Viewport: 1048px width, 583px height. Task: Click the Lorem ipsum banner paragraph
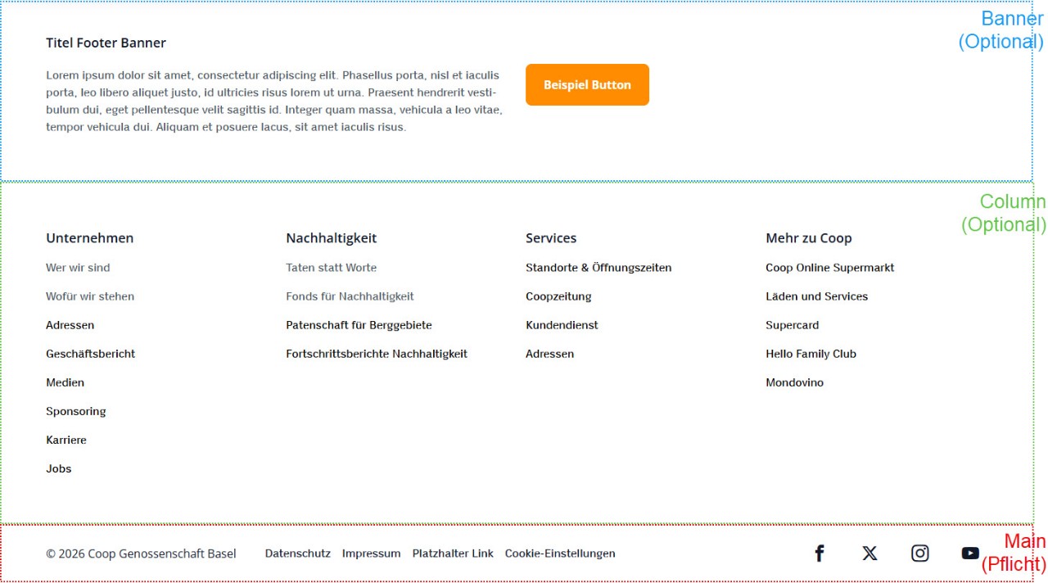pos(274,102)
